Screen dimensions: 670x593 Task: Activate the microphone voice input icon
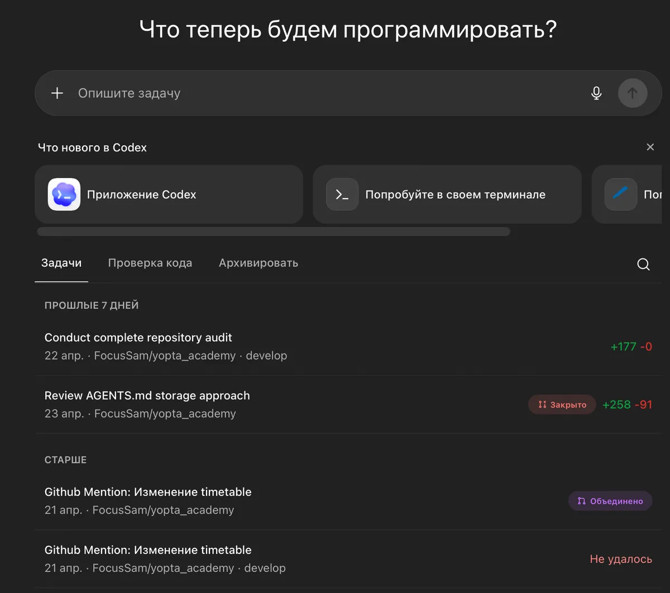coord(596,93)
